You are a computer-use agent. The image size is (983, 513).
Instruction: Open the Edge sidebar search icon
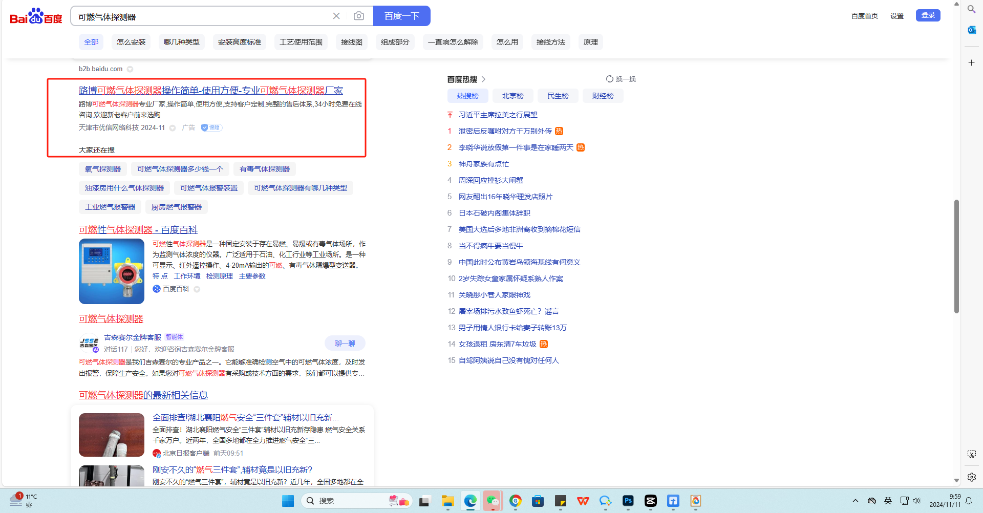(x=971, y=9)
